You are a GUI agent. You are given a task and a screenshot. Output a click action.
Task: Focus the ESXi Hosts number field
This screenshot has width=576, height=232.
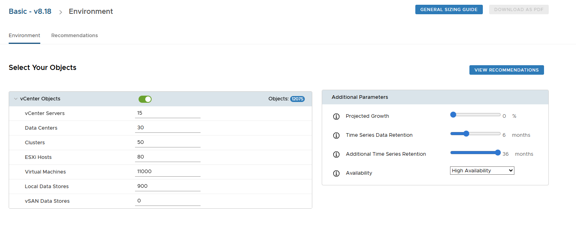click(x=167, y=157)
